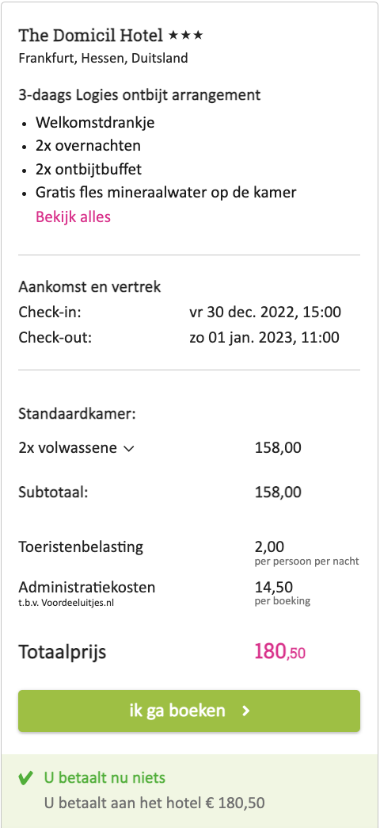Open the Bekijk alles link
380x828 pixels.
pos(74,217)
